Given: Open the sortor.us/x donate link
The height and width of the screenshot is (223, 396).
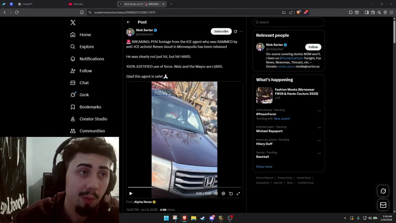Looking at the screenshot, I should point(286,67).
